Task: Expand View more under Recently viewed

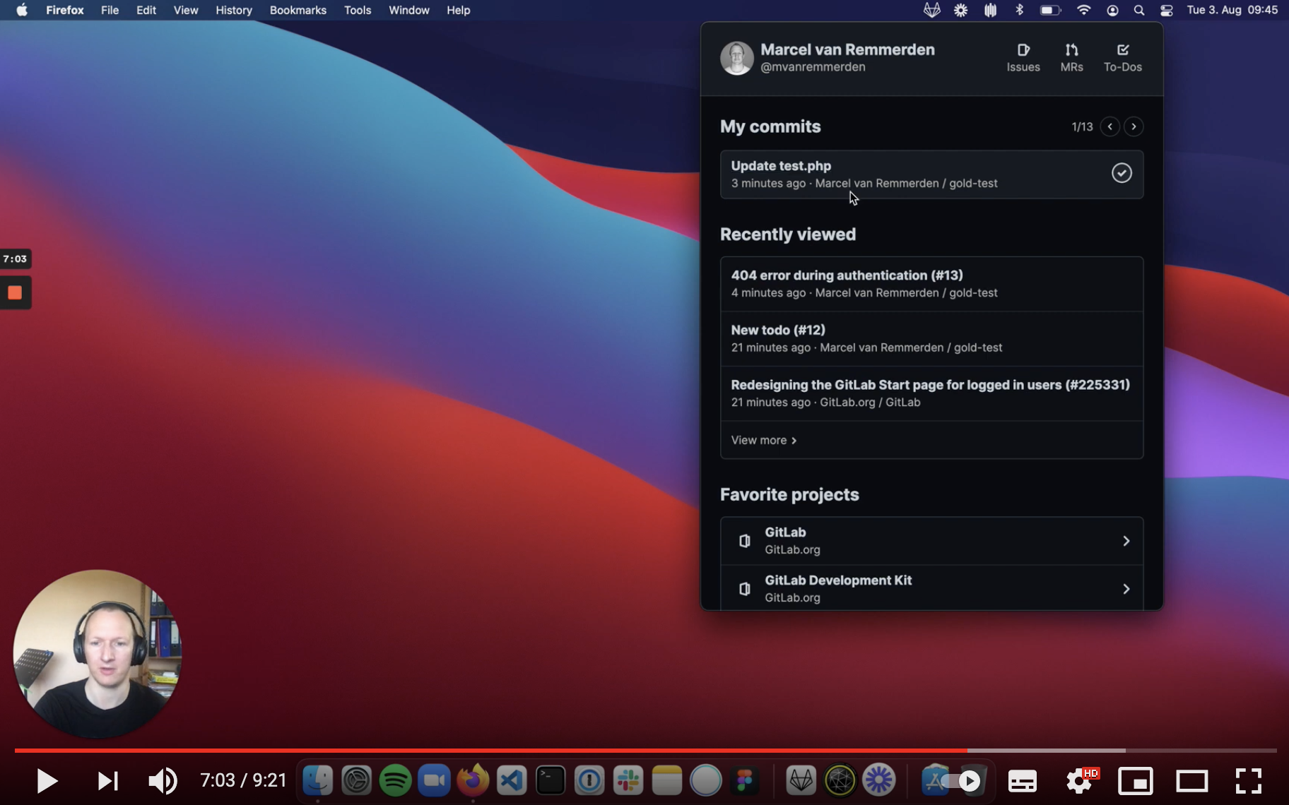Action: [x=764, y=440]
